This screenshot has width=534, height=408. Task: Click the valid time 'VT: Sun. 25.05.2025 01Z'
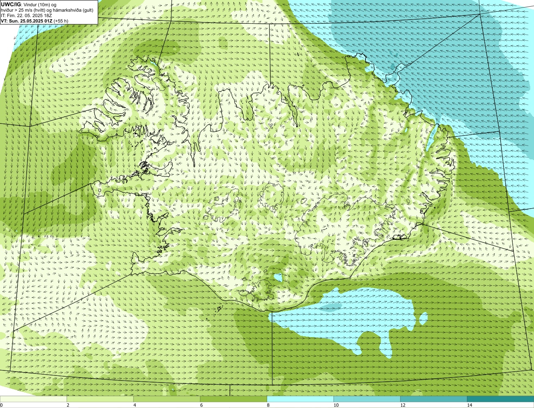[x=27, y=20]
